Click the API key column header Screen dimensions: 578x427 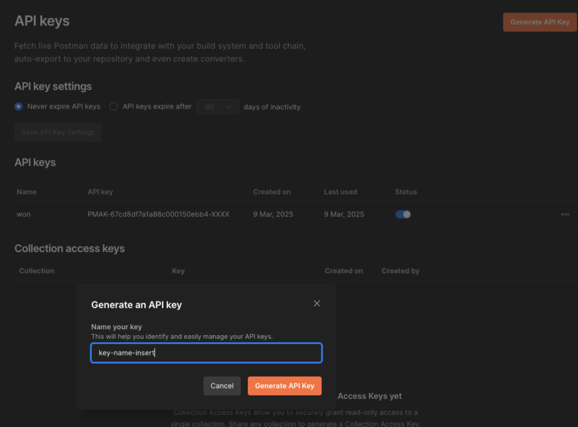(x=100, y=192)
